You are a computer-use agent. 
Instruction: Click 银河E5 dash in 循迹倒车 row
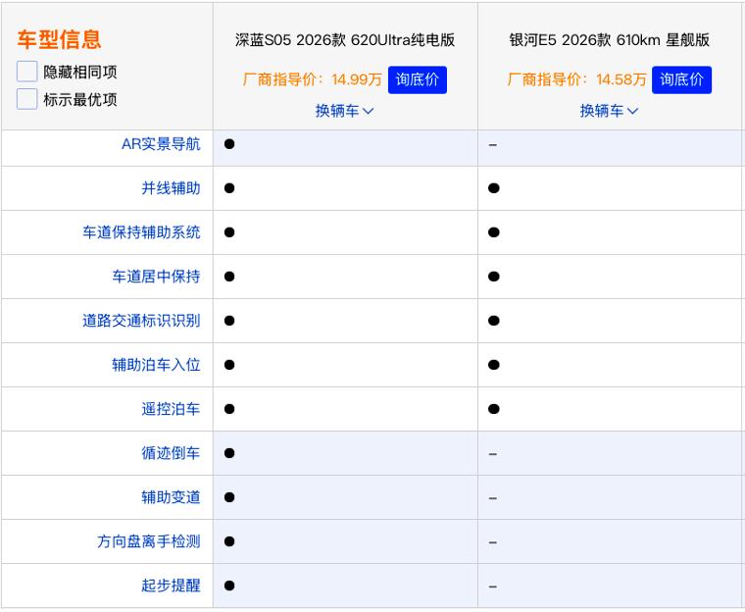pos(493,454)
